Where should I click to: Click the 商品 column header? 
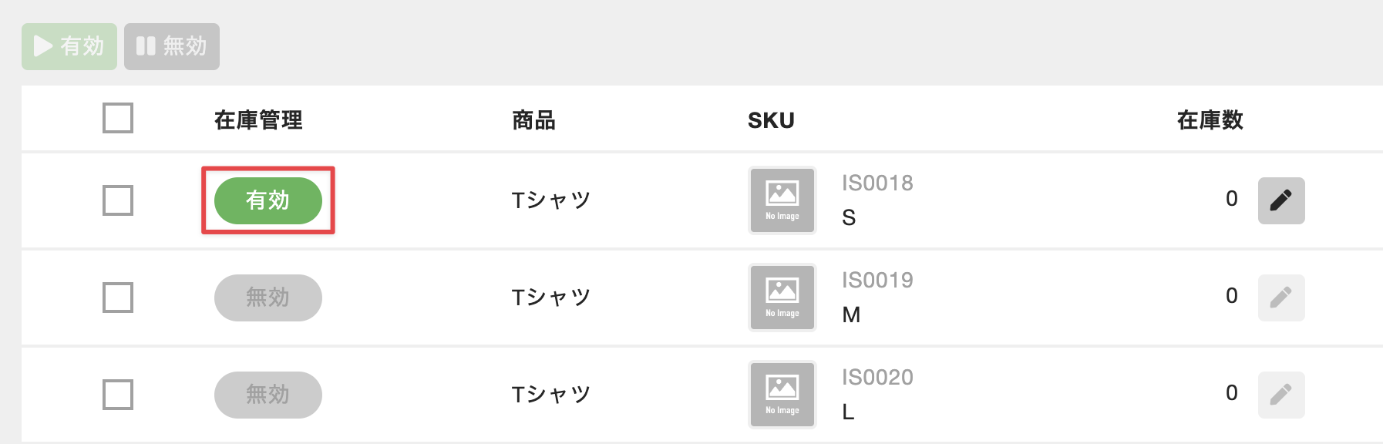click(533, 120)
